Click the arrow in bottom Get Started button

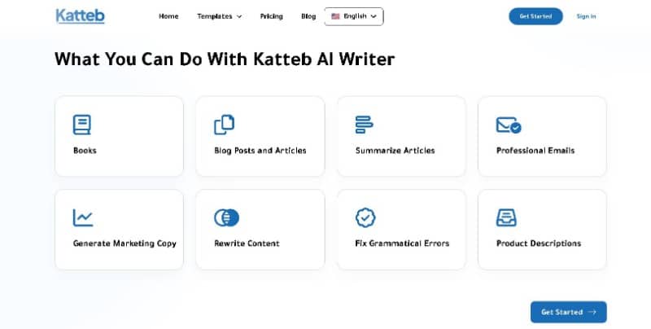pyautogui.click(x=592, y=312)
